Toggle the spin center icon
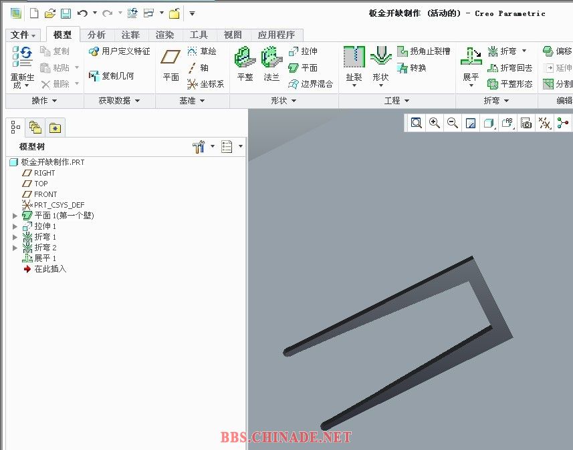 point(563,123)
